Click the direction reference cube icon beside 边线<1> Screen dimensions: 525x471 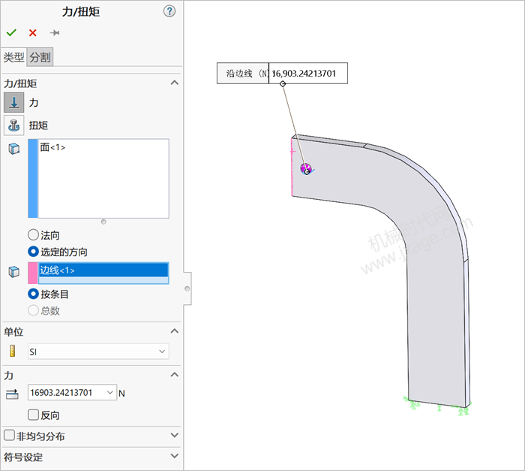click(13, 272)
